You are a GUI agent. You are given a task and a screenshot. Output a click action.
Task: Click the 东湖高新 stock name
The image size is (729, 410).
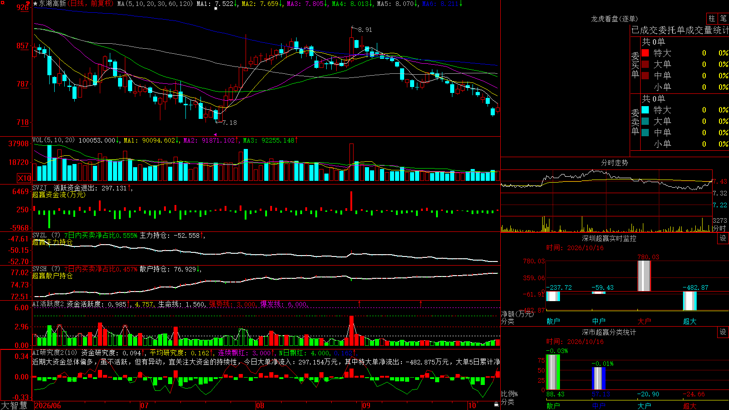pos(52,4)
